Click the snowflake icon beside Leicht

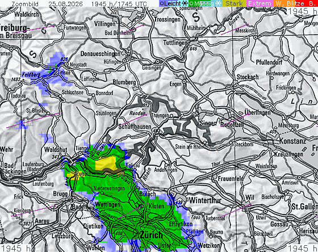[x=185, y=3]
